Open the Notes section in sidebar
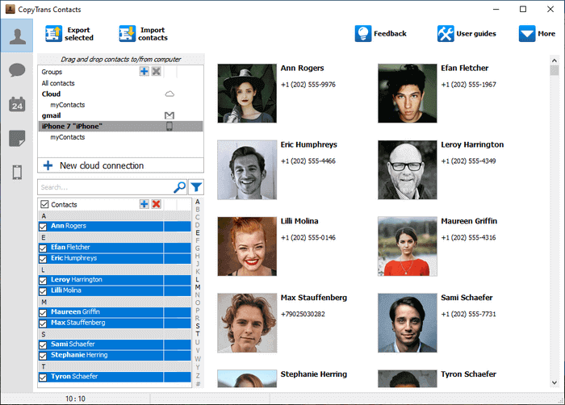This screenshot has width=565, height=405. (x=17, y=139)
